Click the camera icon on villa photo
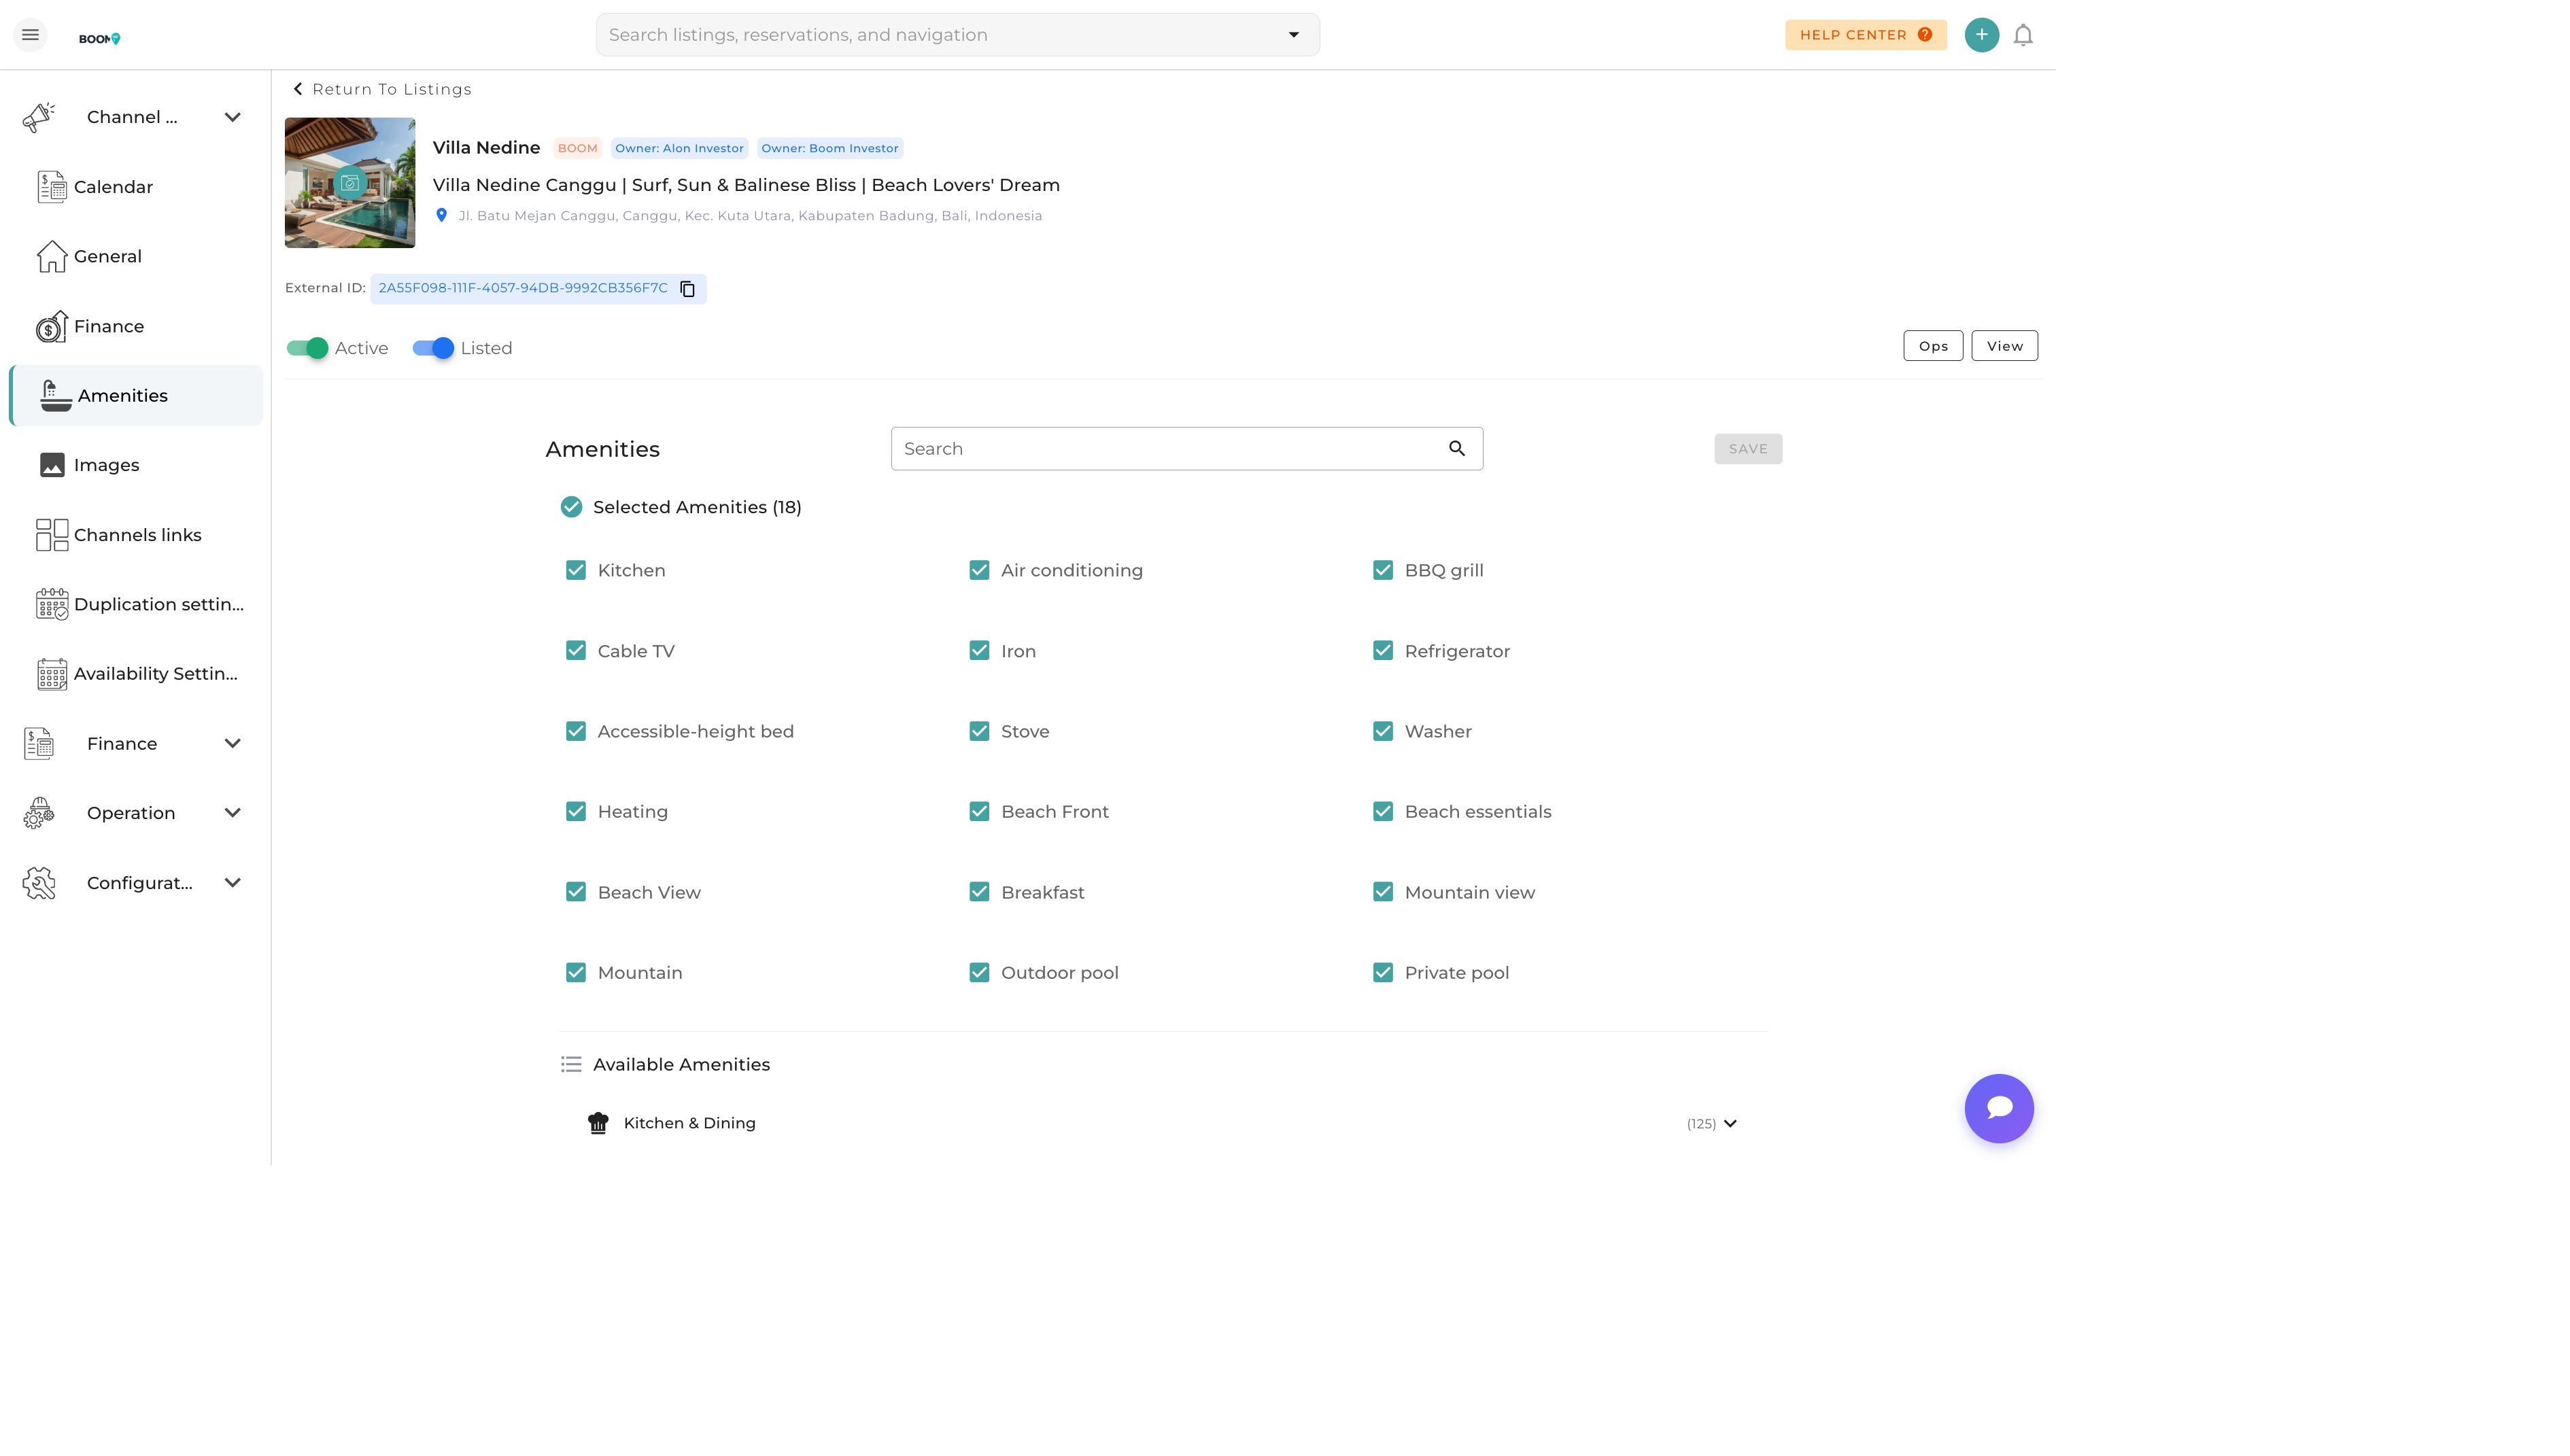 point(349,183)
